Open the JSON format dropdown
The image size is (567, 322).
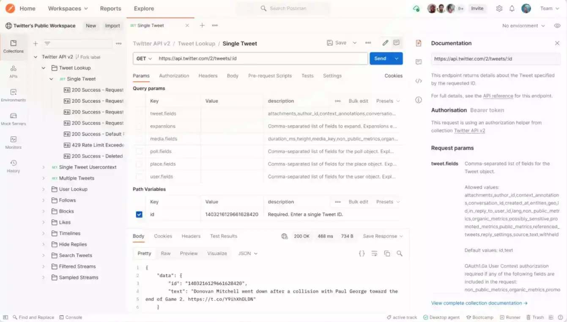pos(248,254)
